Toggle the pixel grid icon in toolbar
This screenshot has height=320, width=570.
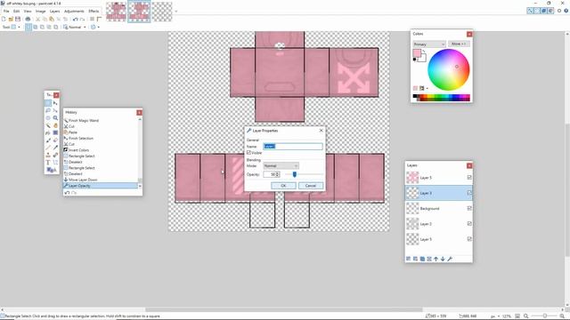click(93, 19)
